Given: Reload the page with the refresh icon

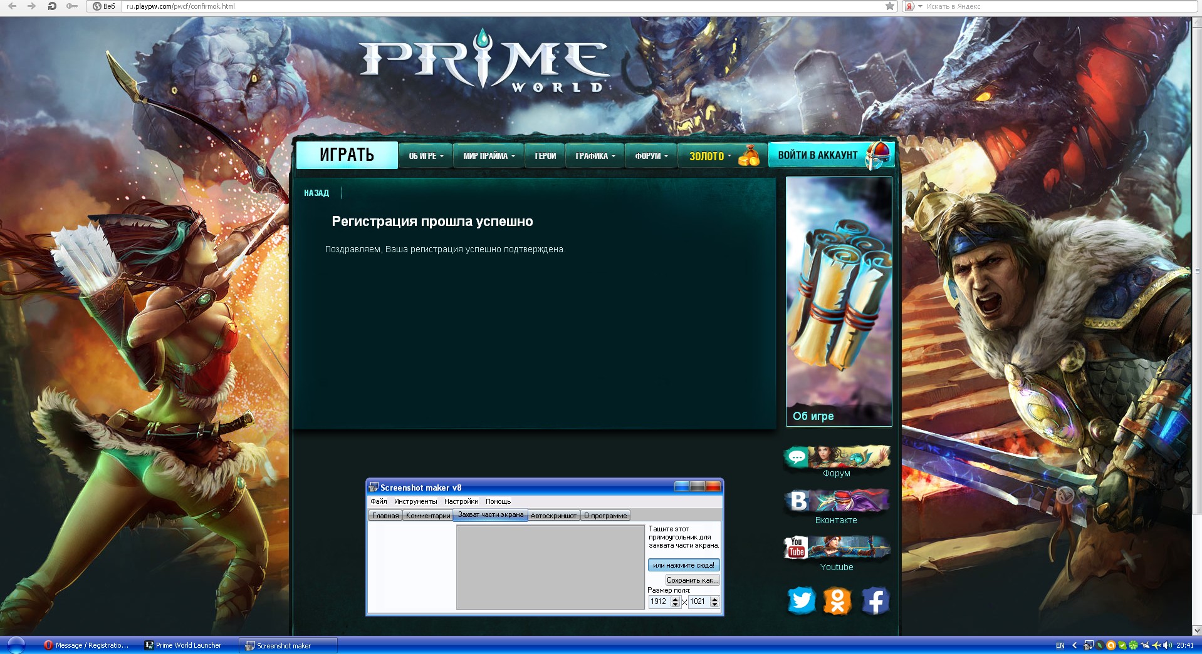Looking at the screenshot, I should [52, 6].
